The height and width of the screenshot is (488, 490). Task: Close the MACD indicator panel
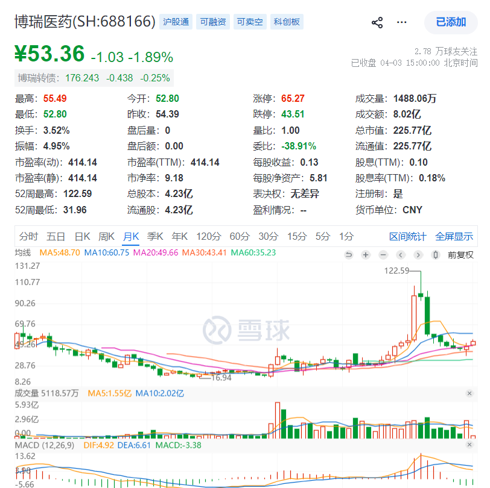pyautogui.click(x=469, y=445)
